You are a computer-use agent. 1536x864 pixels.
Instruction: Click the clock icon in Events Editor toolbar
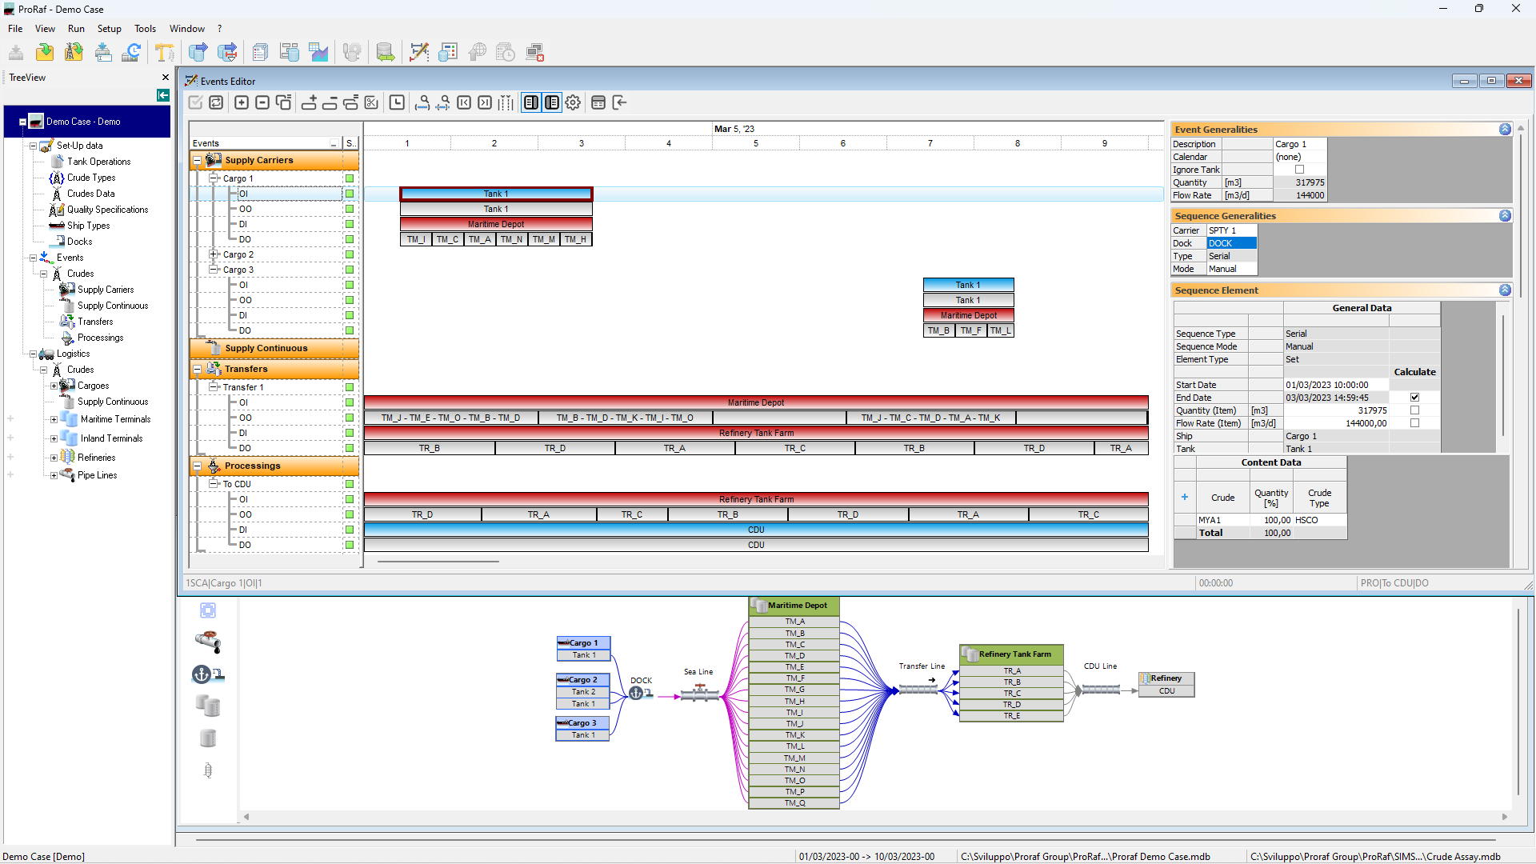tap(397, 102)
